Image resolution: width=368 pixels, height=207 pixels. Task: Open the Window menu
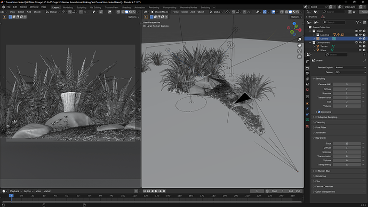point(34,7)
